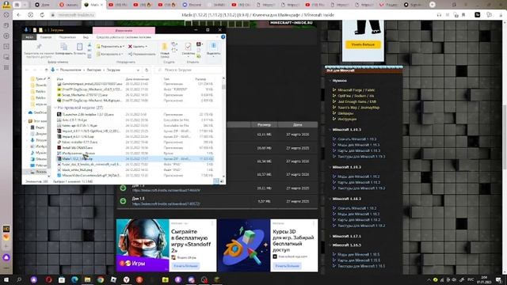Select the selected Matix zip file row
The height and width of the screenshot is (285, 507).
tap(135, 158)
